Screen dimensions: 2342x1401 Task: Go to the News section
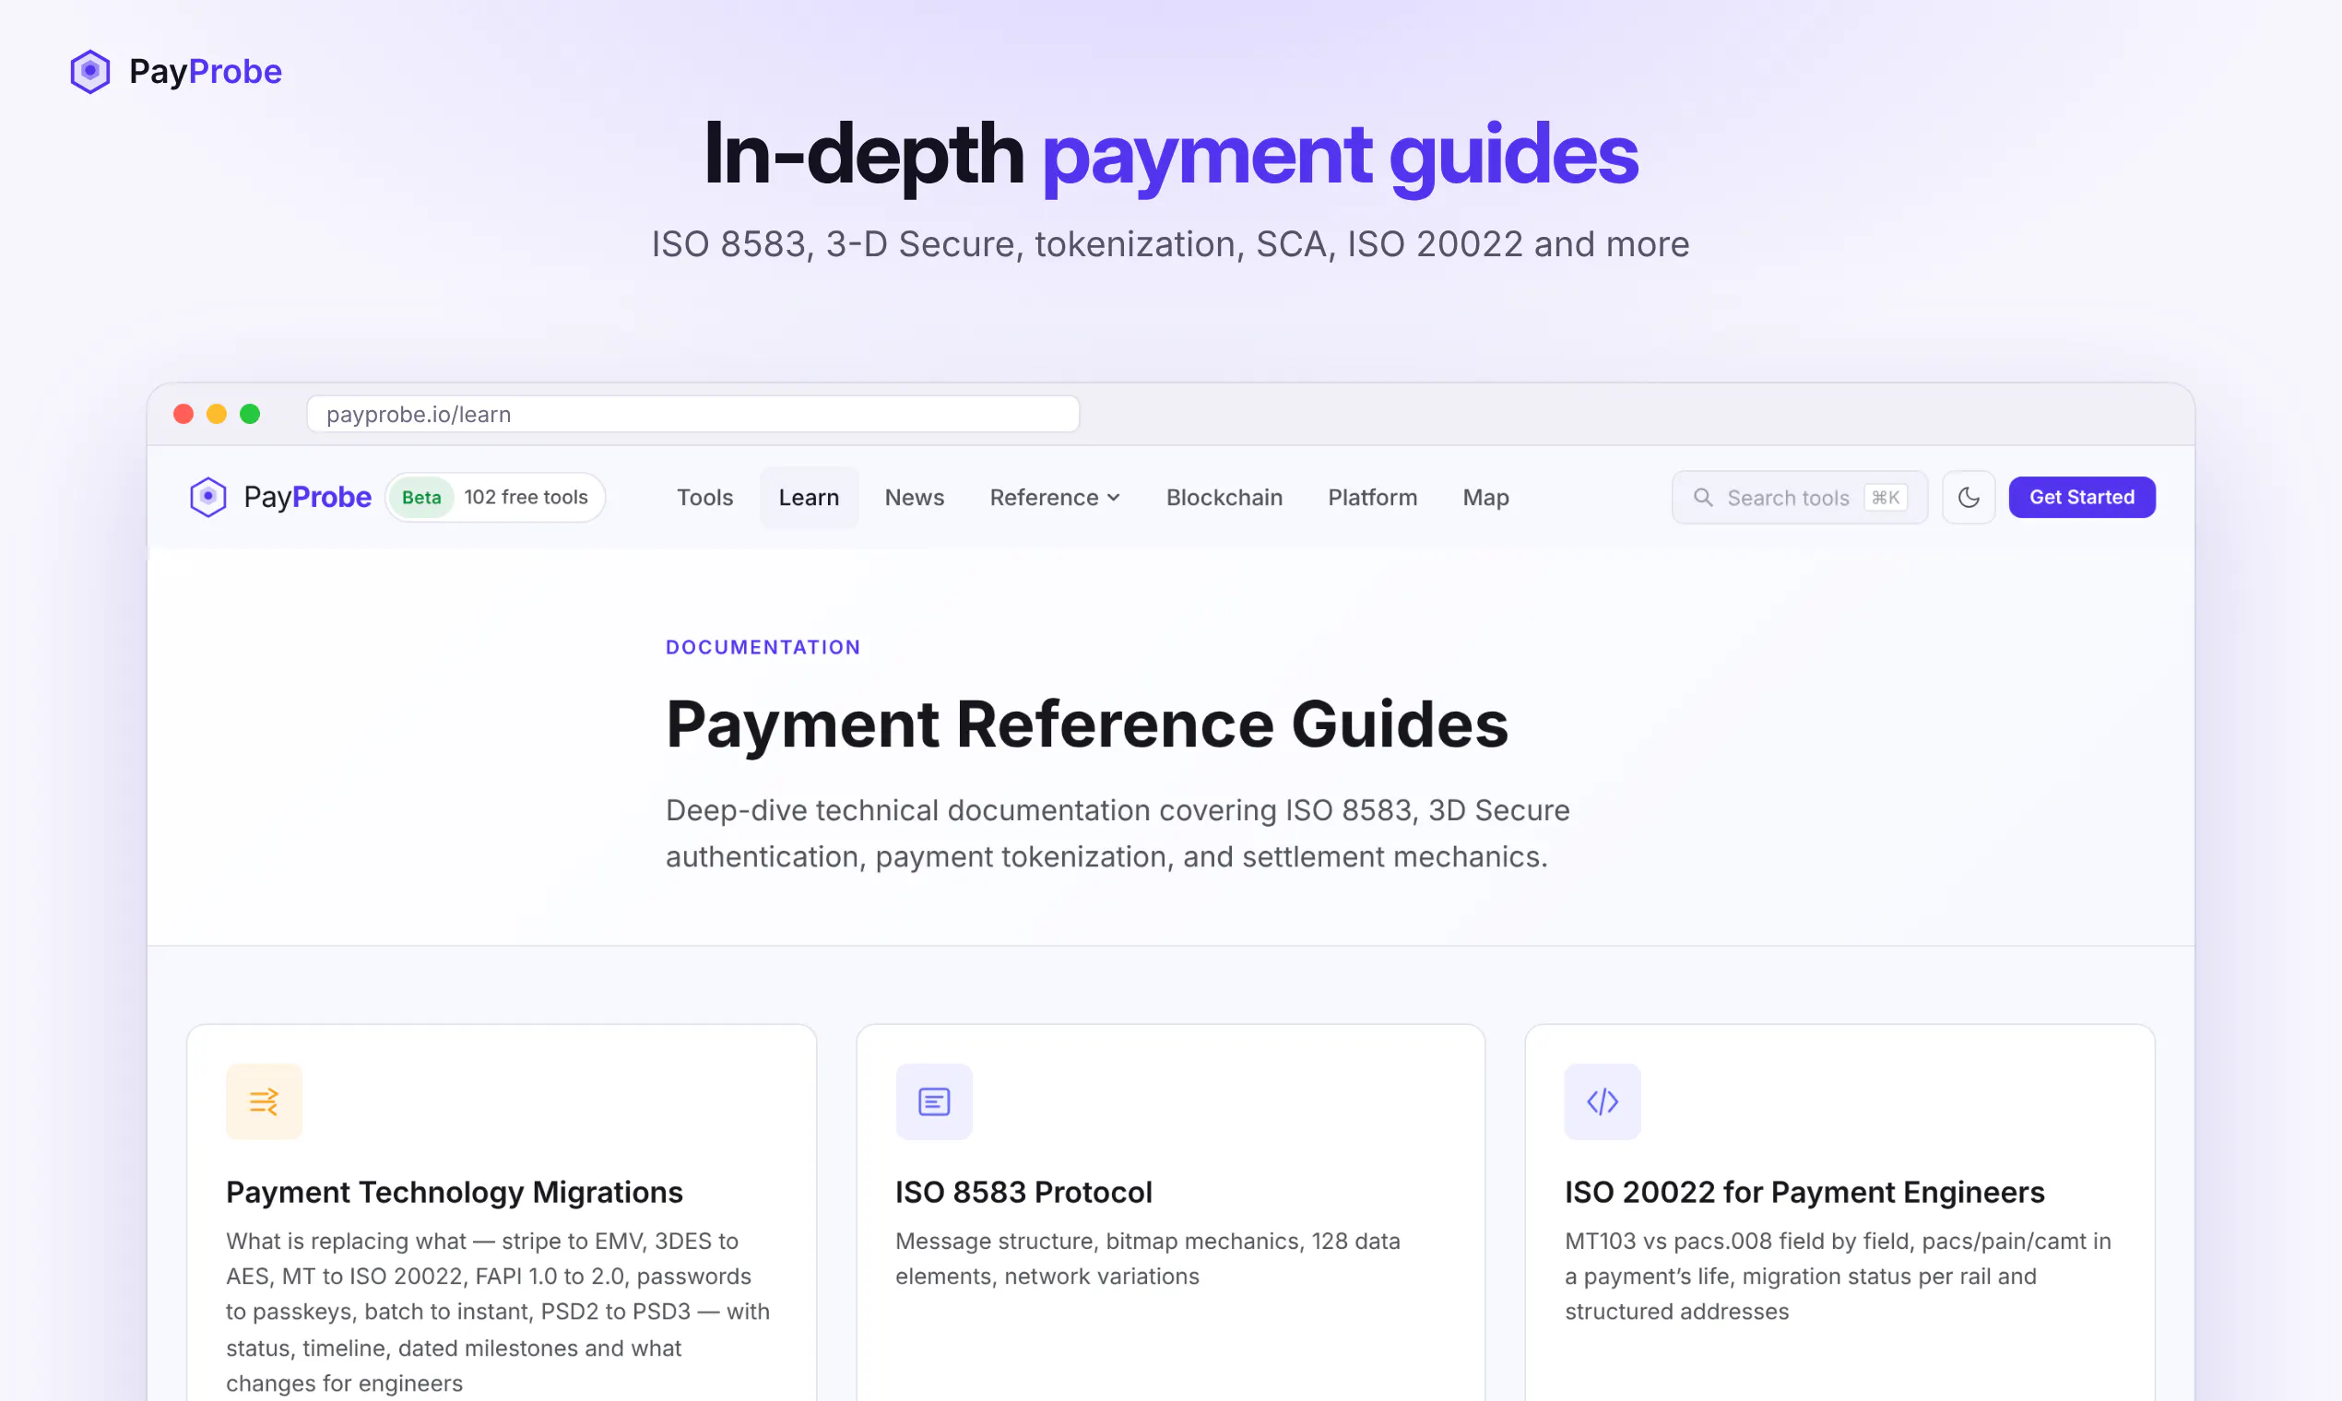pos(914,497)
